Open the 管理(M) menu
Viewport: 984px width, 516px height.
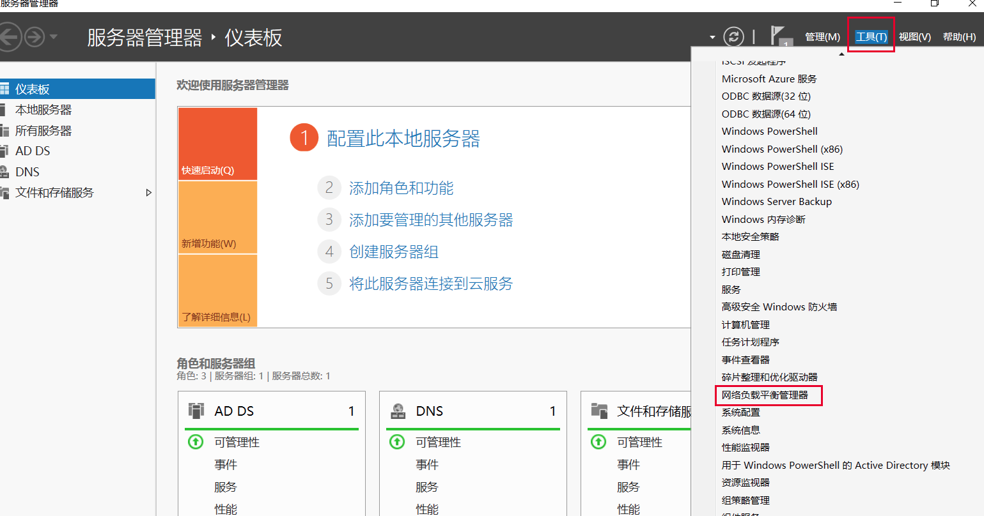[x=822, y=37]
